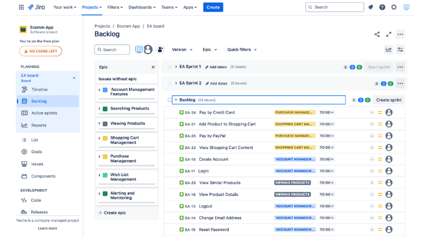Click the add people icon

tap(160, 50)
